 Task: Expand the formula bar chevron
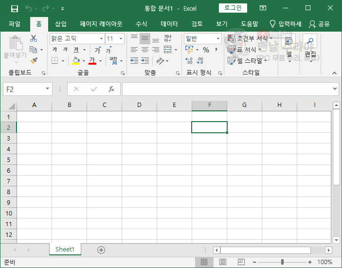(x=335, y=89)
